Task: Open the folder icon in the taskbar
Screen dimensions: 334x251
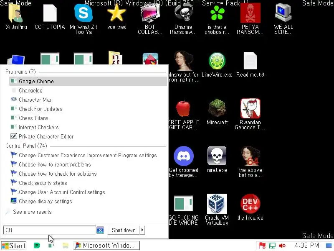Action: pyautogui.click(x=66, y=246)
